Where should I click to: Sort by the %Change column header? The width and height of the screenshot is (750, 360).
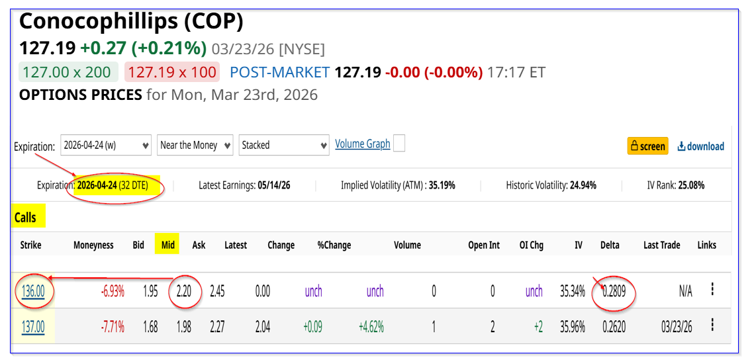coord(334,245)
